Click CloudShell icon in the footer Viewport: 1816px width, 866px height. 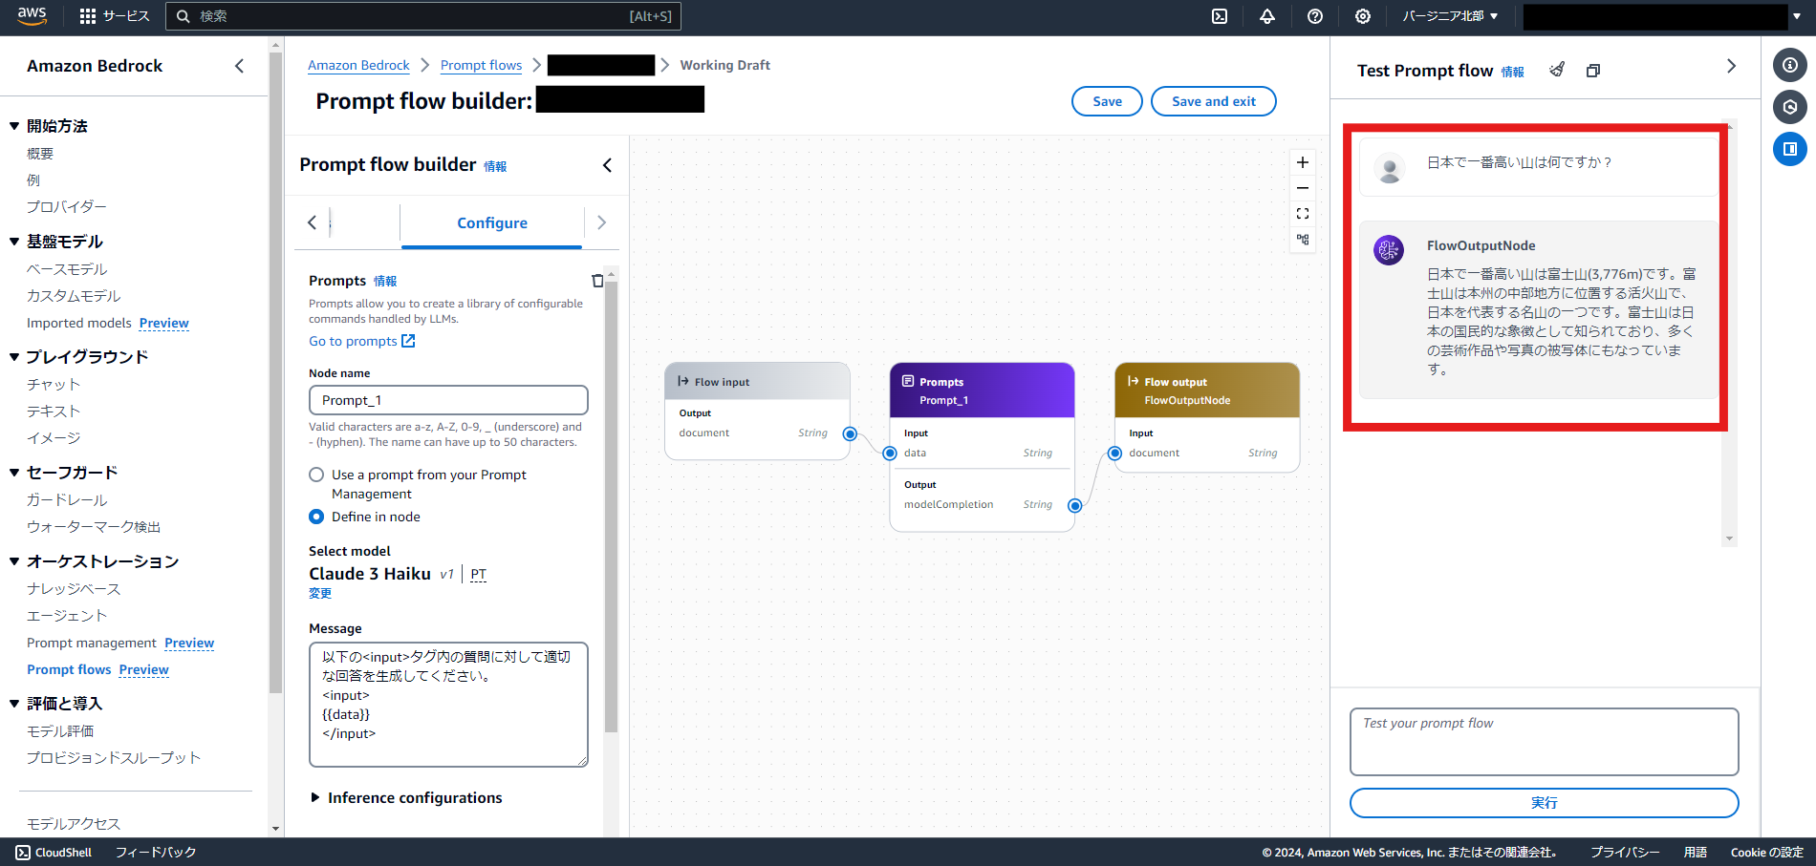pyautogui.click(x=23, y=853)
